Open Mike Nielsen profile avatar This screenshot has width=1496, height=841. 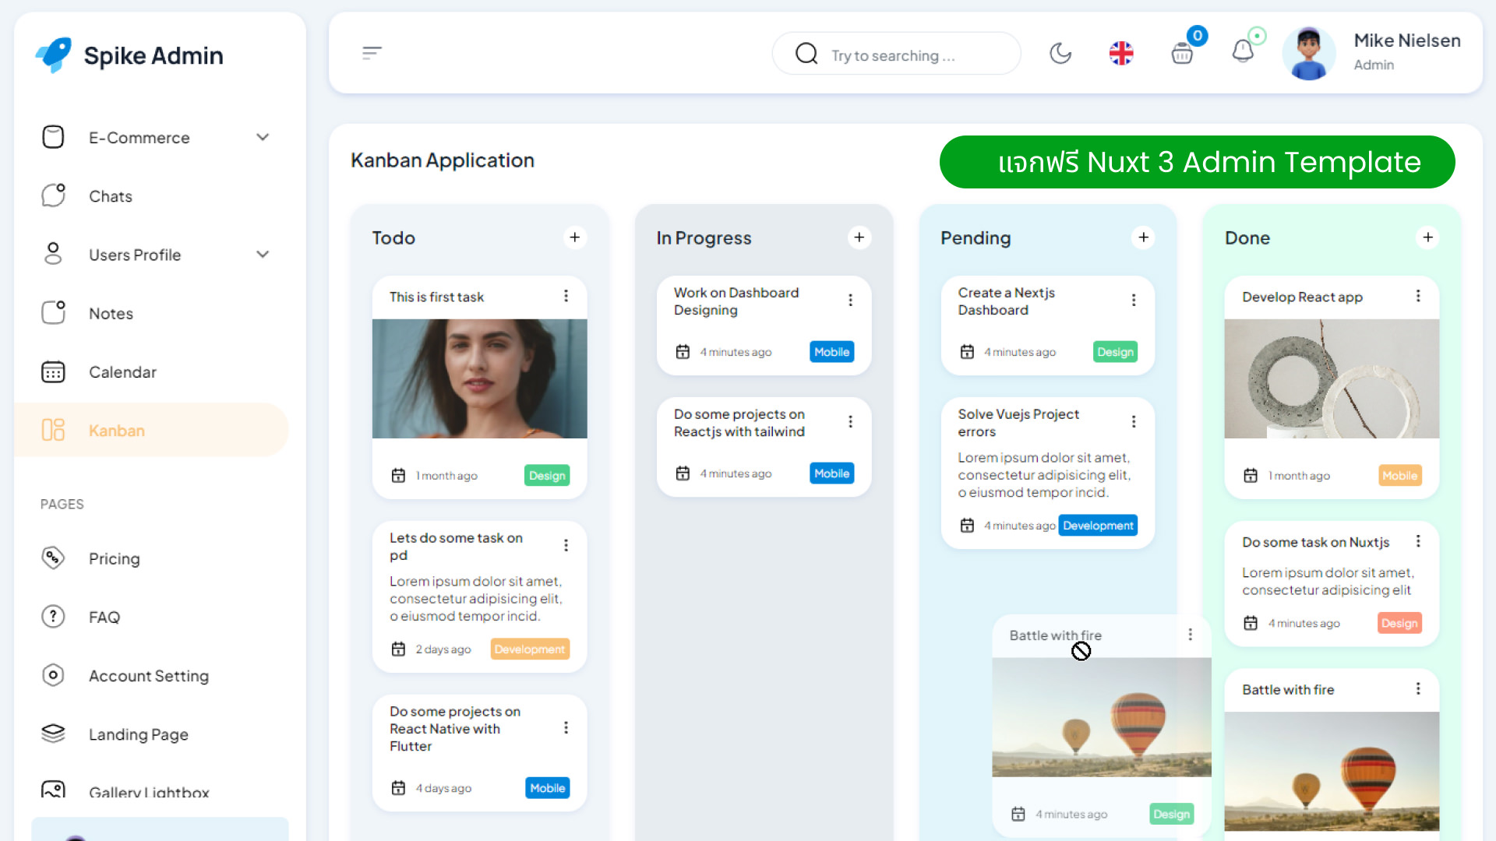coord(1309,53)
